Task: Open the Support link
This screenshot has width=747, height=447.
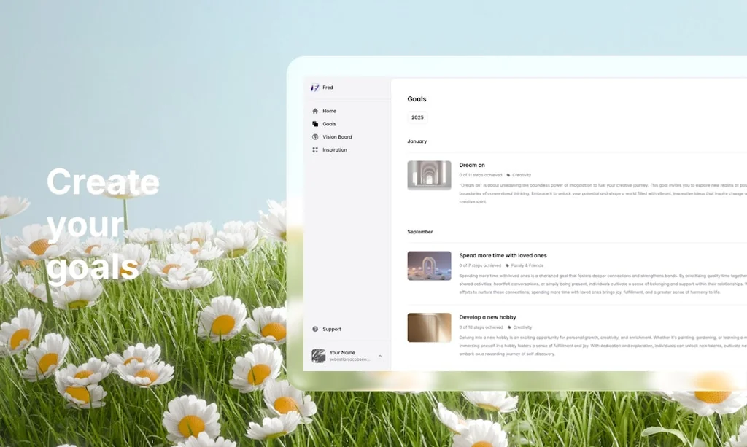Action: click(x=332, y=329)
